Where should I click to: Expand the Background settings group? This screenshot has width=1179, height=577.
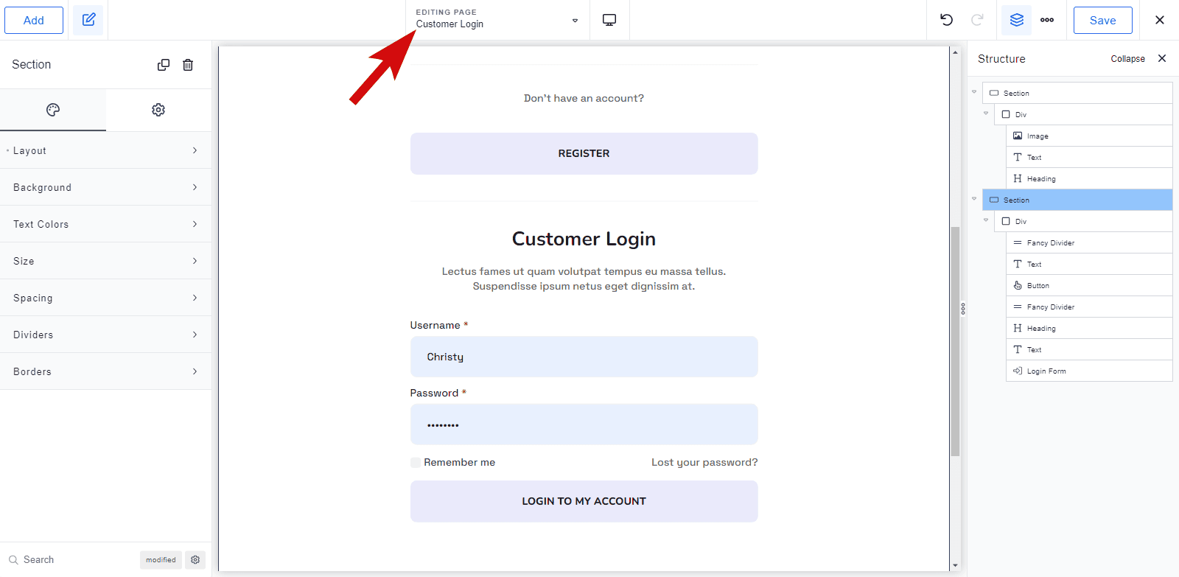105,187
